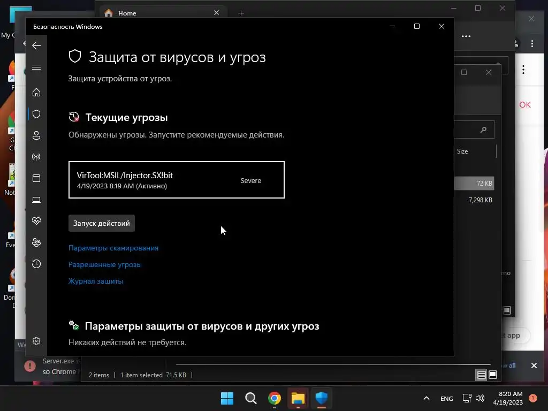548x411 pixels.
Task: Click the Текущие угрозы heading
Action: (126, 117)
